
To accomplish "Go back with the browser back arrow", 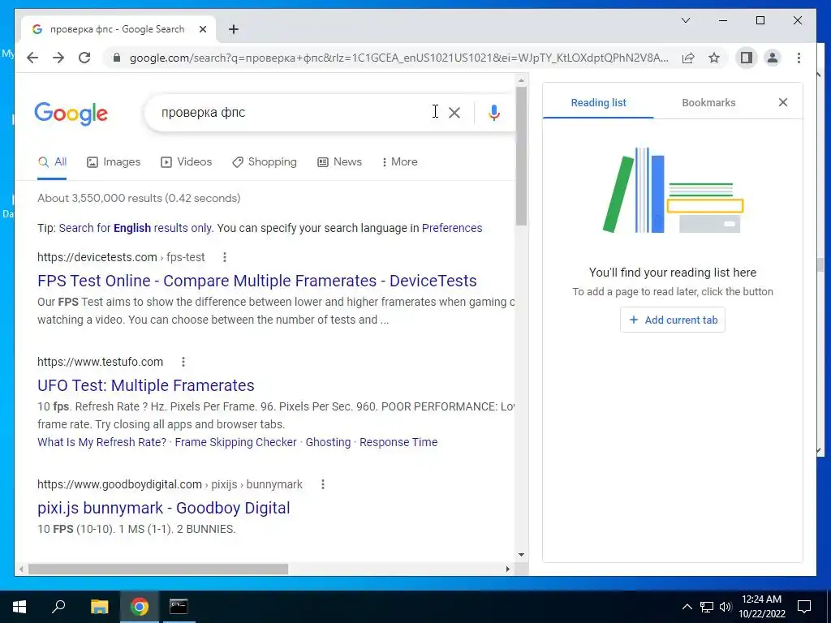I will tap(32, 58).
